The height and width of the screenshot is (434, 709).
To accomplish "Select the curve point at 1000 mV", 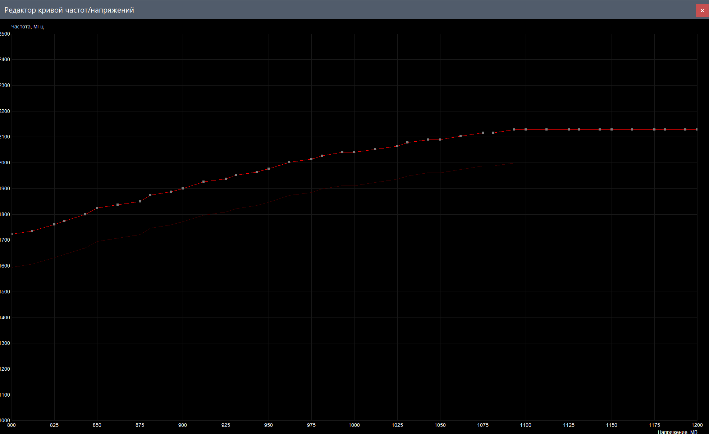I will tap(354, 152).
